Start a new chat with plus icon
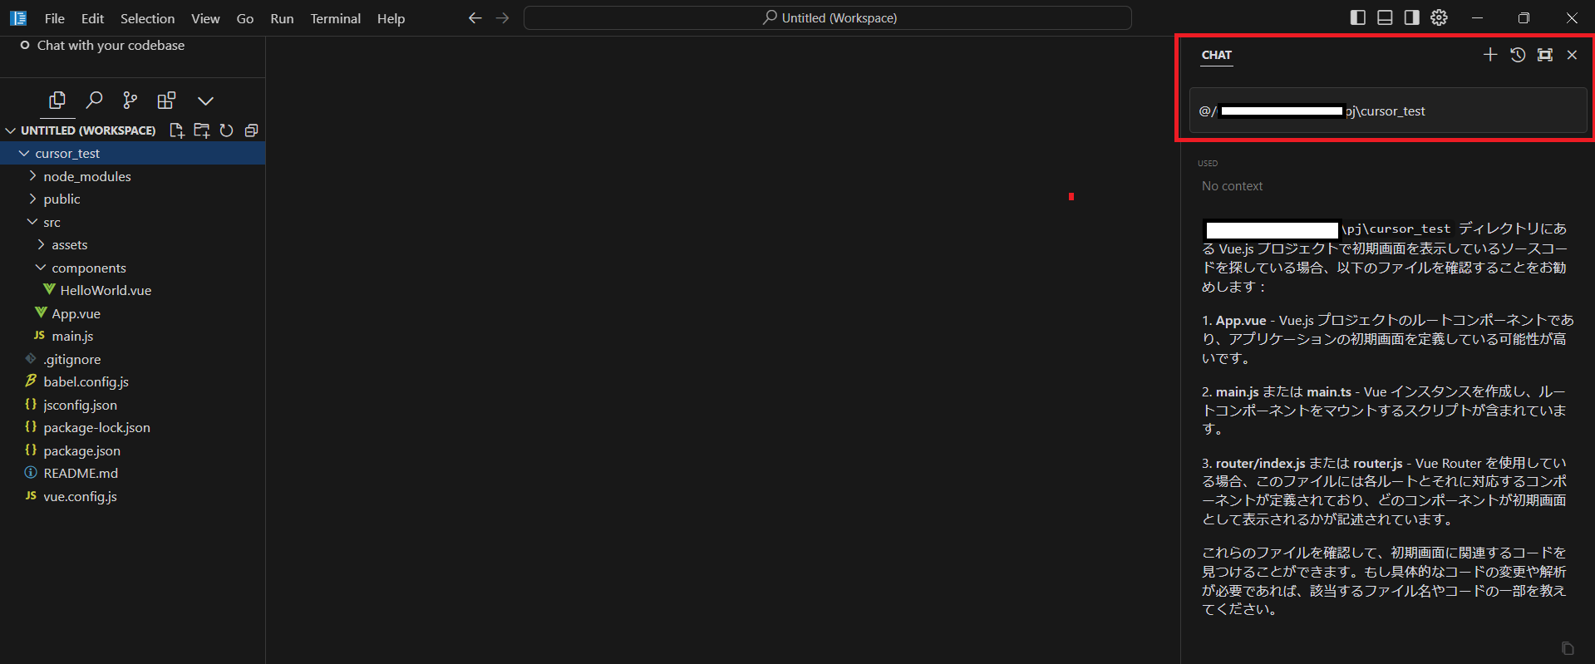This screenshot has width=1595, height=664. pos(1490,55)
